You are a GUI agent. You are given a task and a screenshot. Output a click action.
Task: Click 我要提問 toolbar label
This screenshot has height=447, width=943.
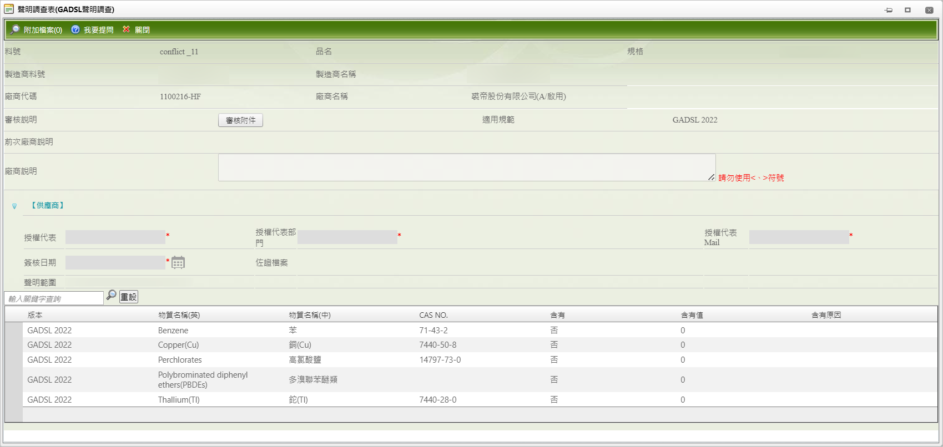click(x=99, y=30)
